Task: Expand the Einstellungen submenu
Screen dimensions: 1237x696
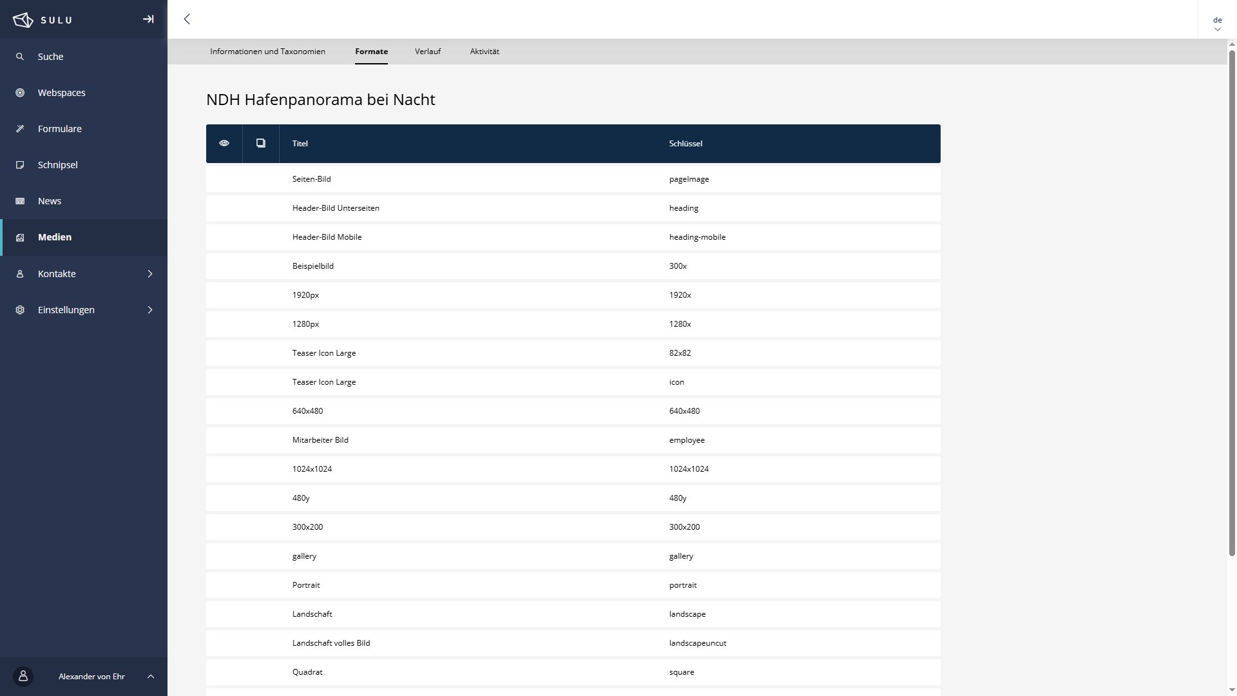Action: point(150,310)
